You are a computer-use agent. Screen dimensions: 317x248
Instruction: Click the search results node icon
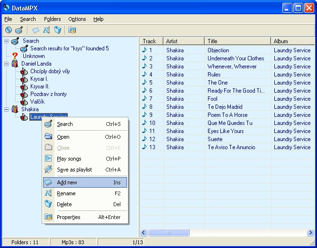pyautogui.click(x=24, y=48)
